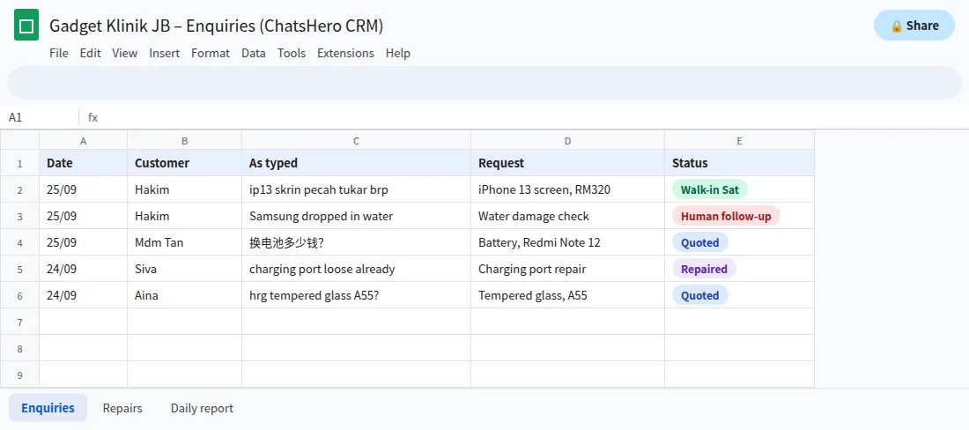This screenshot has height=430, width=969.
Task: Select the Mdm Tan customer cell
Action: pos(185,243)
